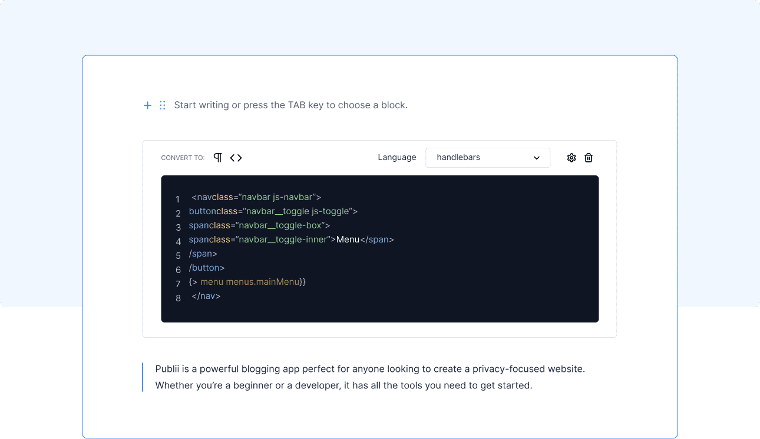This screenshot has width=760, height=439.
Task: Click the js-toggle class text on line 2
Action: (x=331, y=211)
